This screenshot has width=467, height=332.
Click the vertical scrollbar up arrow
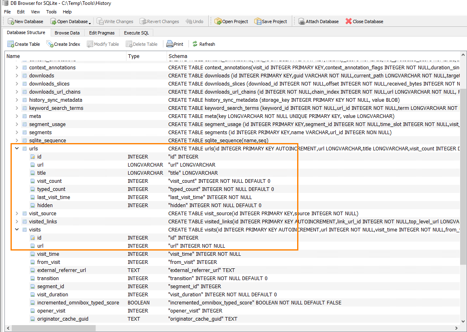[x=463, y=55]
